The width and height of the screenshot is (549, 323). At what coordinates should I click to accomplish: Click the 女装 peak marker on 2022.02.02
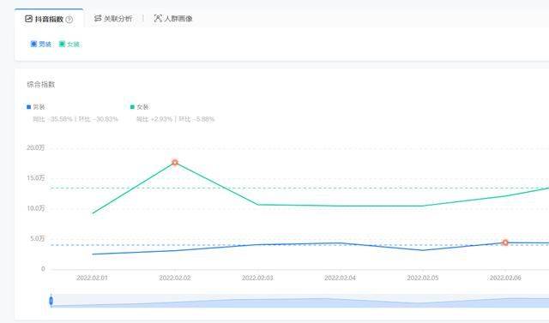[x=175, y=162]
